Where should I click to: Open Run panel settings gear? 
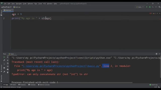[156, 54]
